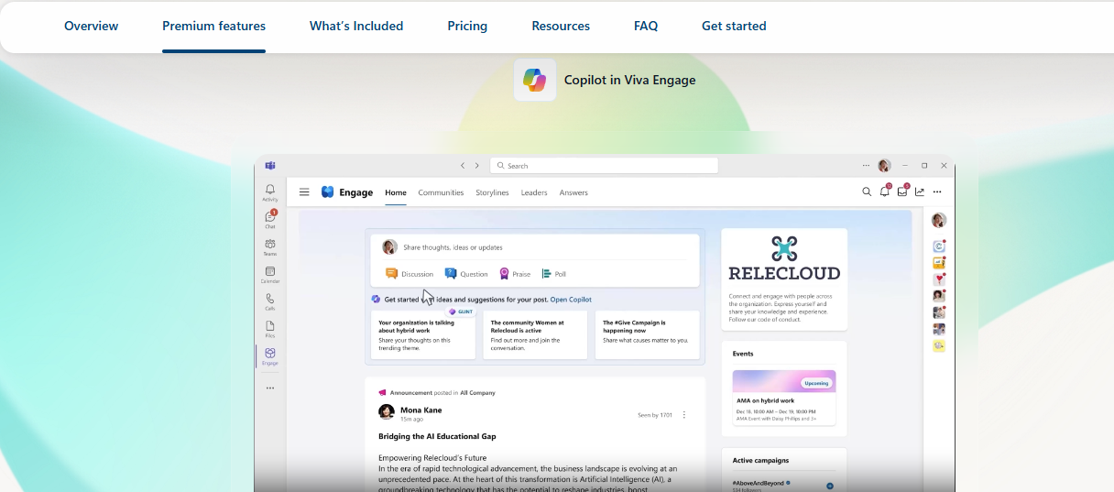The height and width of the screenshot is (492, 1114).
Task: Select the Engage Home tab
Action: [396, 192]
